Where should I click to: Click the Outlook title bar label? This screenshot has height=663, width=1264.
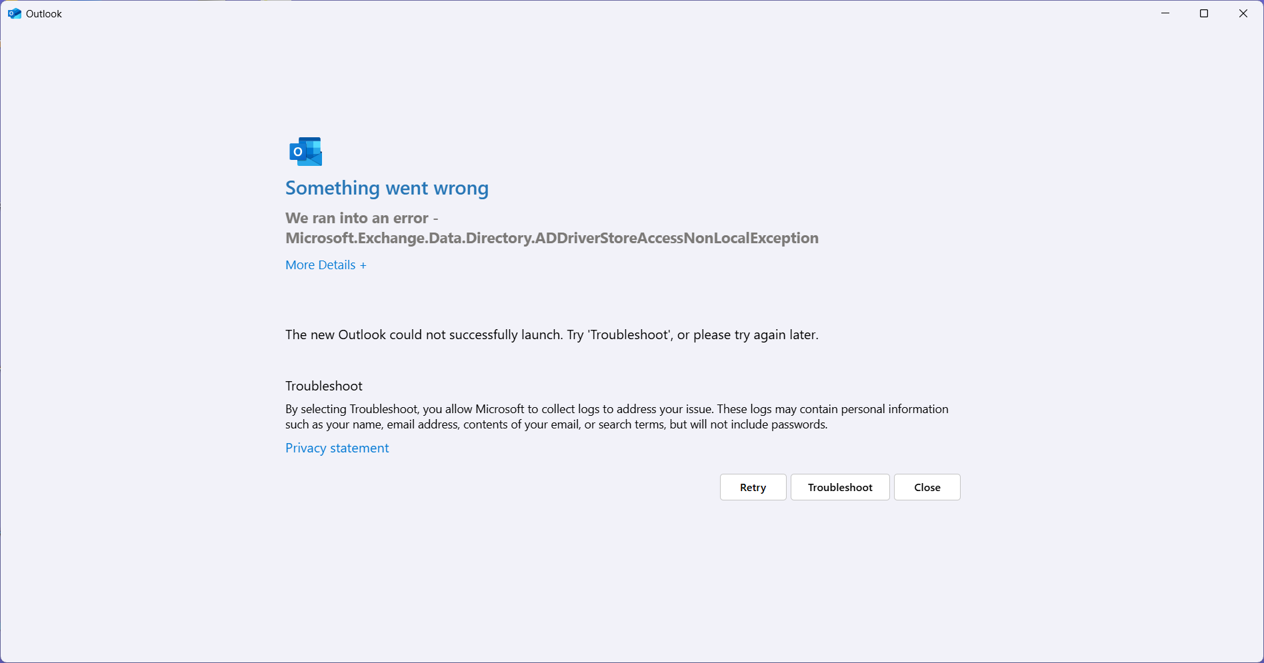(44, 13)
